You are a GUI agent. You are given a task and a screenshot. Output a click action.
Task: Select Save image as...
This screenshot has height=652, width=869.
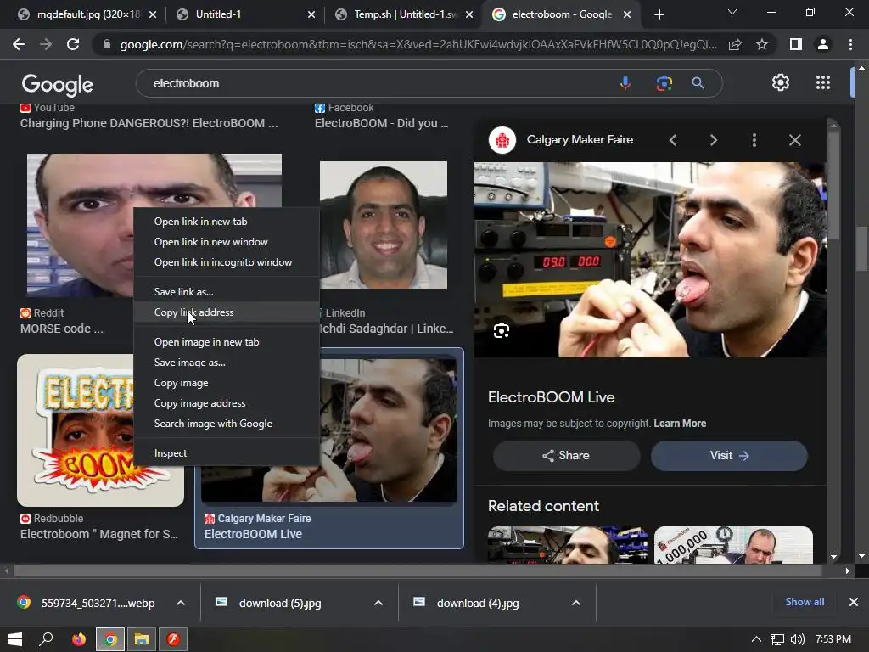[x=226, y=363]
